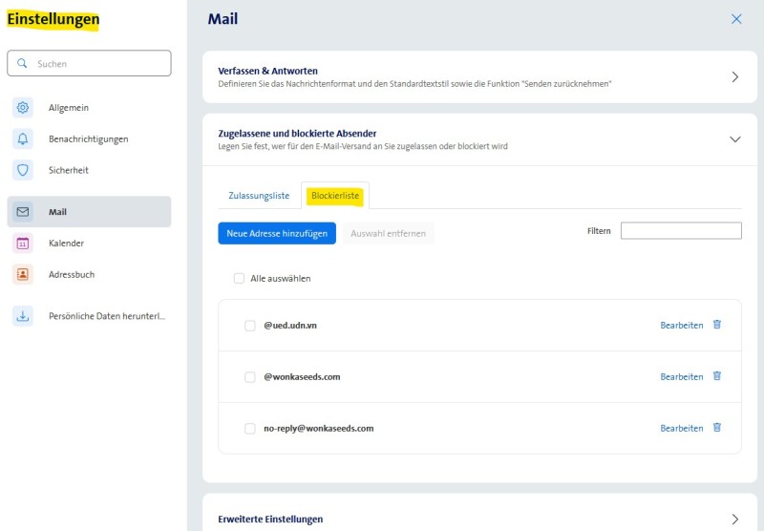
Task: Click the Kalender icon in sidebar
Action: [23, 244]
